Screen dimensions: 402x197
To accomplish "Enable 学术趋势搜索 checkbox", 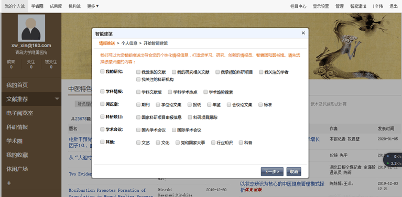I will 205,92.
